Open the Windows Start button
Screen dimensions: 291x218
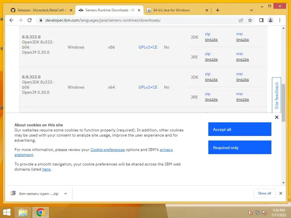pyautogui.click(x=7, y=212)
